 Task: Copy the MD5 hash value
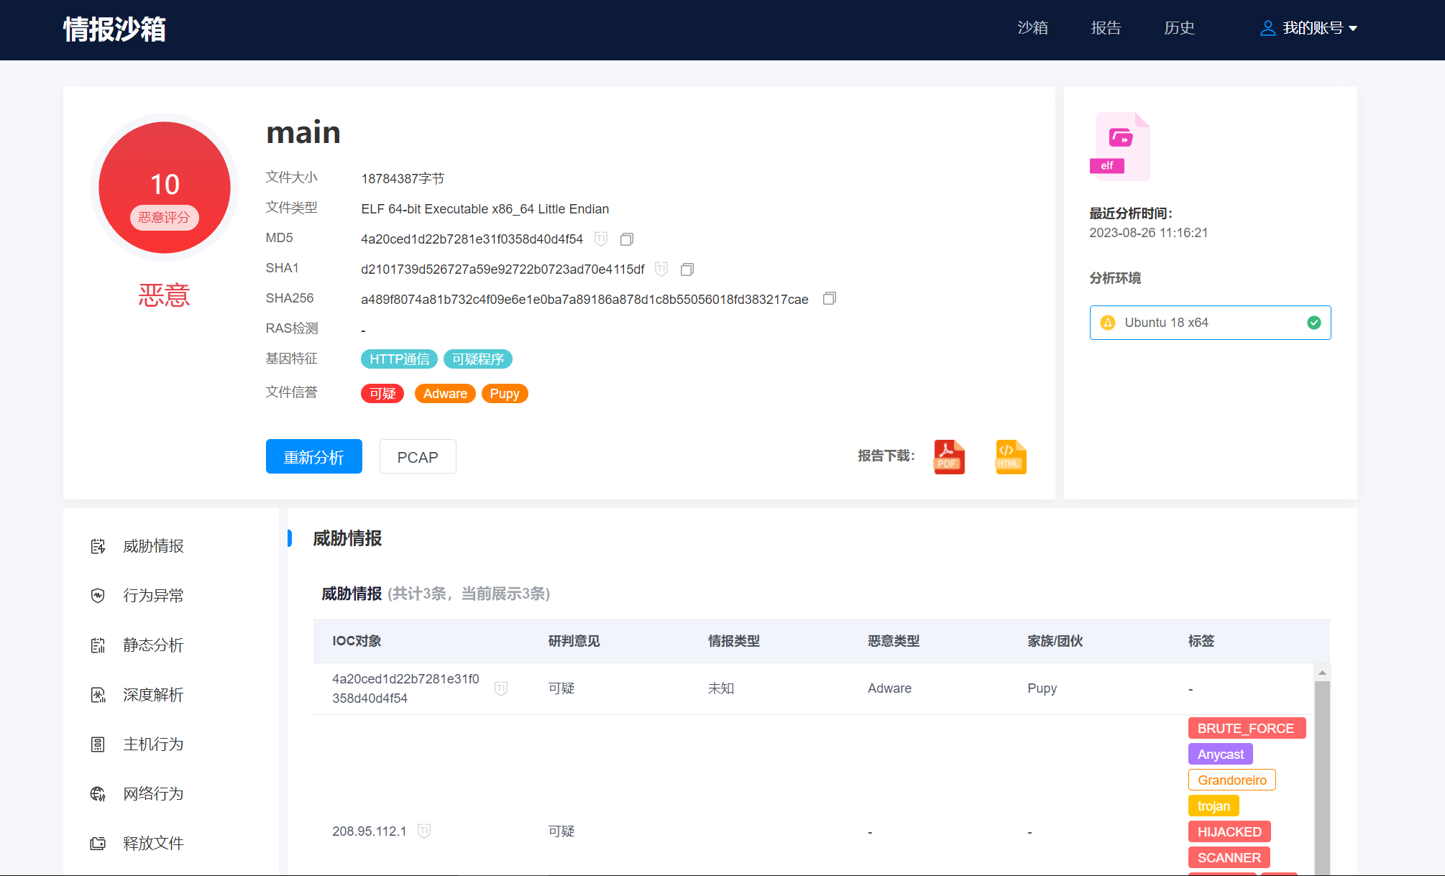(626, 239)
